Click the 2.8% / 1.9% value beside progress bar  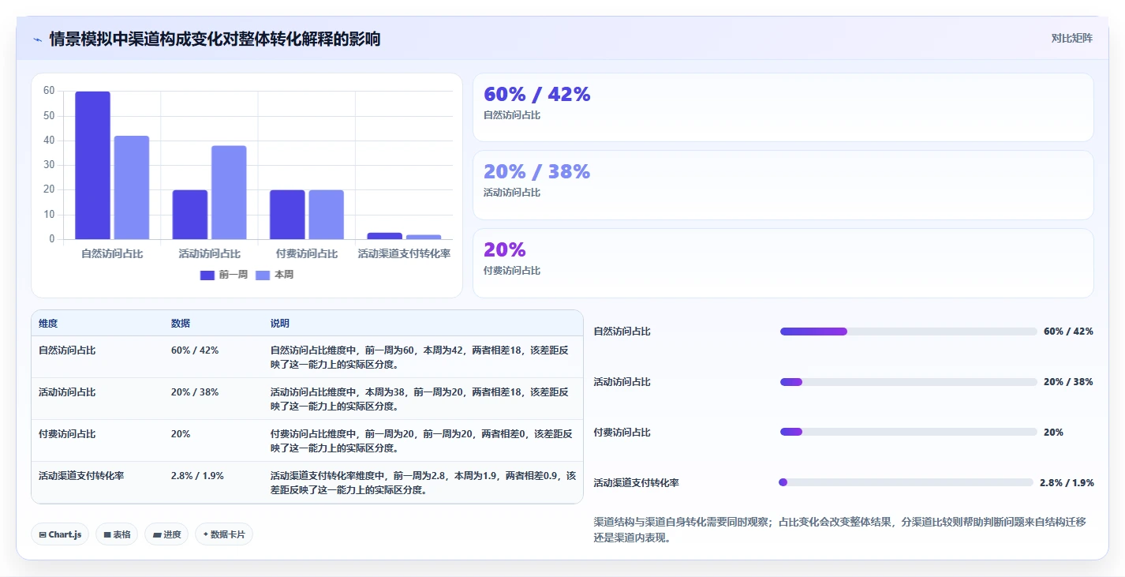1067,483
